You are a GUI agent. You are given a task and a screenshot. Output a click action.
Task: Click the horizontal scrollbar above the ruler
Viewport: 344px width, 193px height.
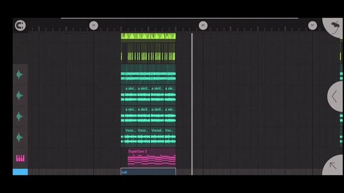180,18
